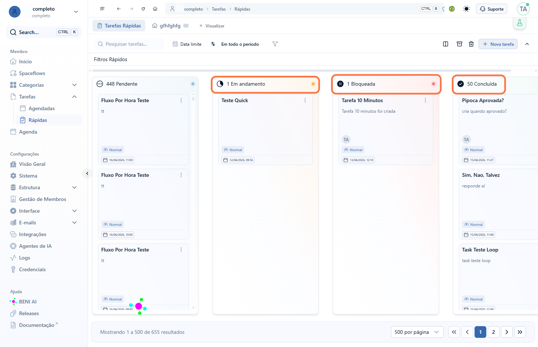The height and width of the screenshot is (347, 538).
Task: Collapse the sidebar with the arrow handle
Action: pos(87,173)
